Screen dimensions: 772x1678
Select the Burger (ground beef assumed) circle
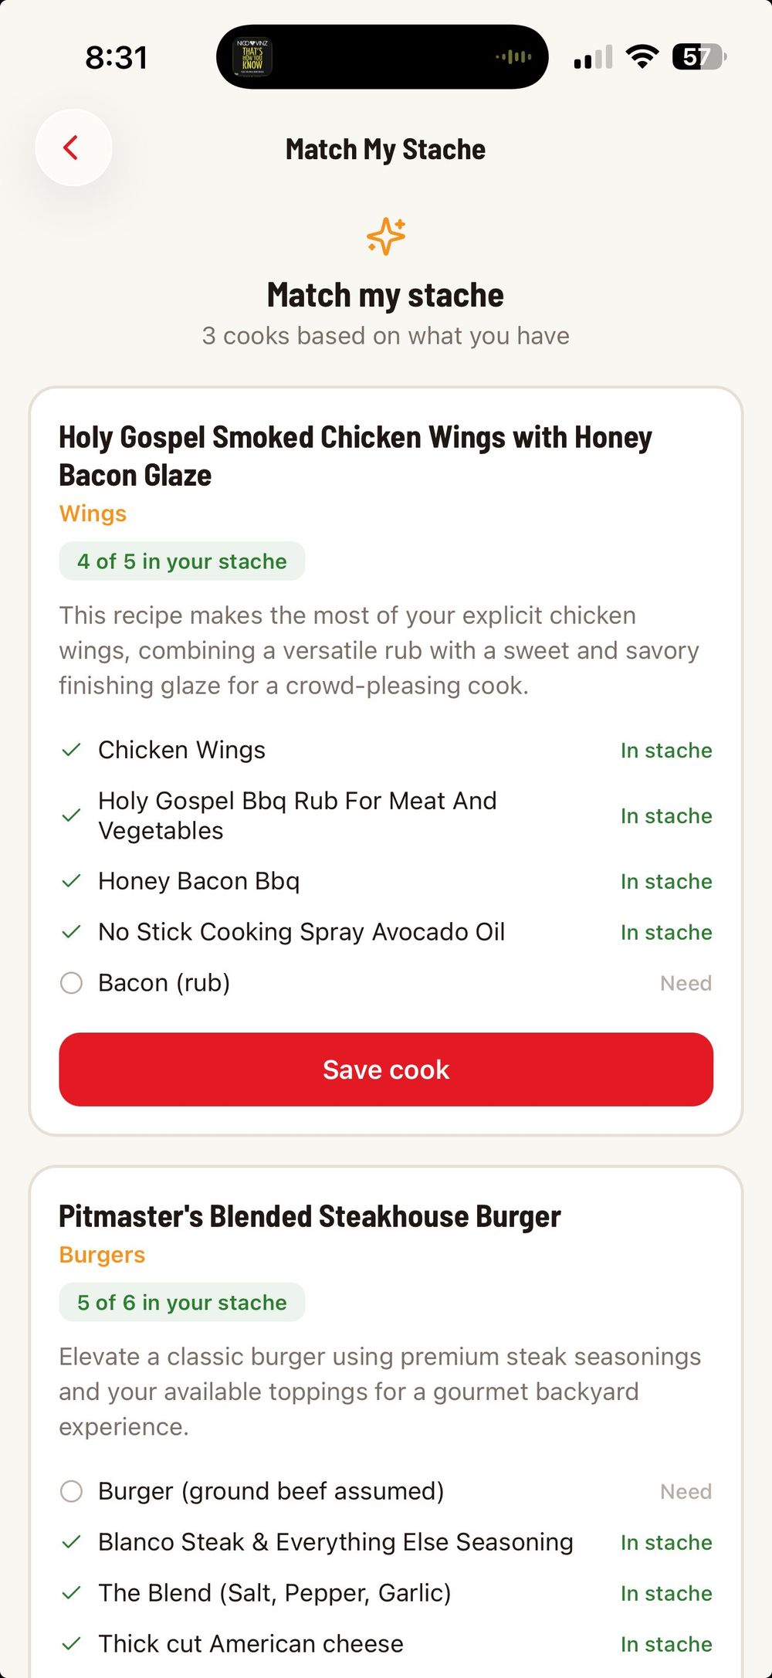(x=71, y=1491)
